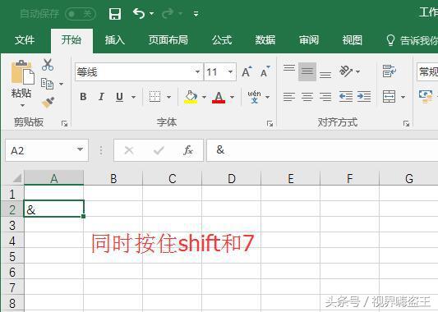Toggle Underline formatting
Viewport: 438px width, 312px height.
click(x=119, y=97)
